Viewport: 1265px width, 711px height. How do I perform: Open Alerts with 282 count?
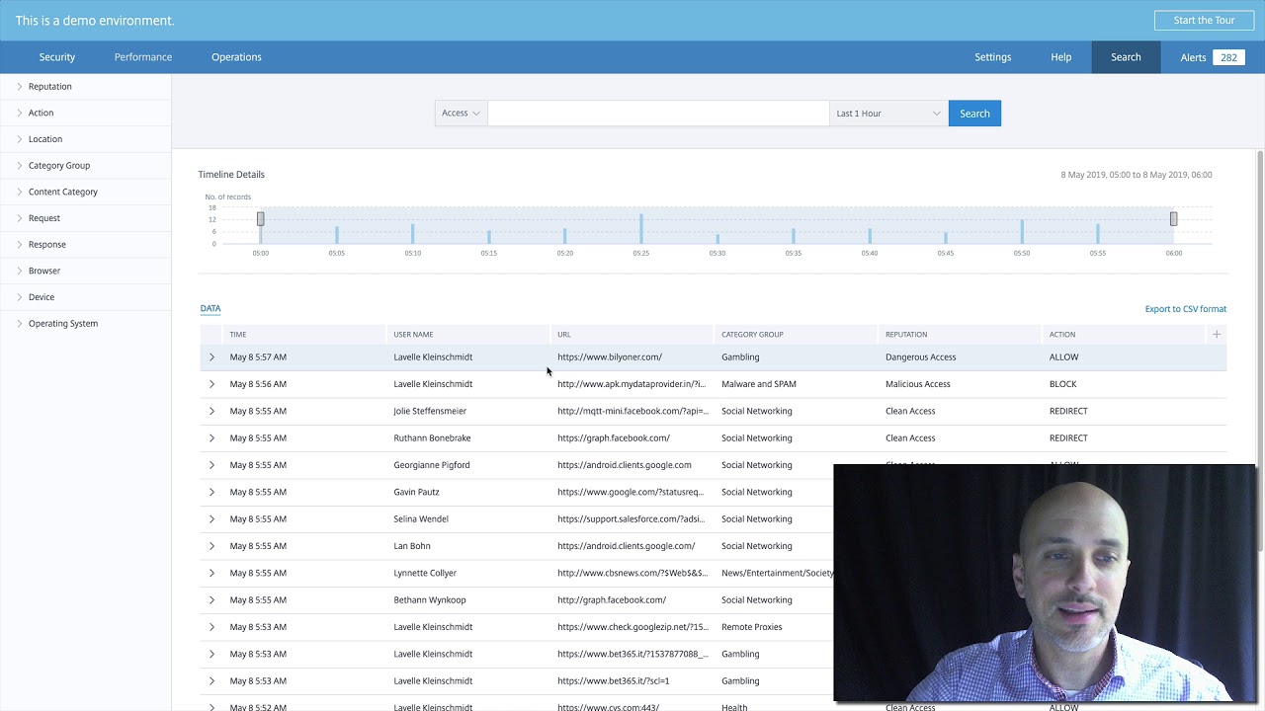coord(1212,57)
